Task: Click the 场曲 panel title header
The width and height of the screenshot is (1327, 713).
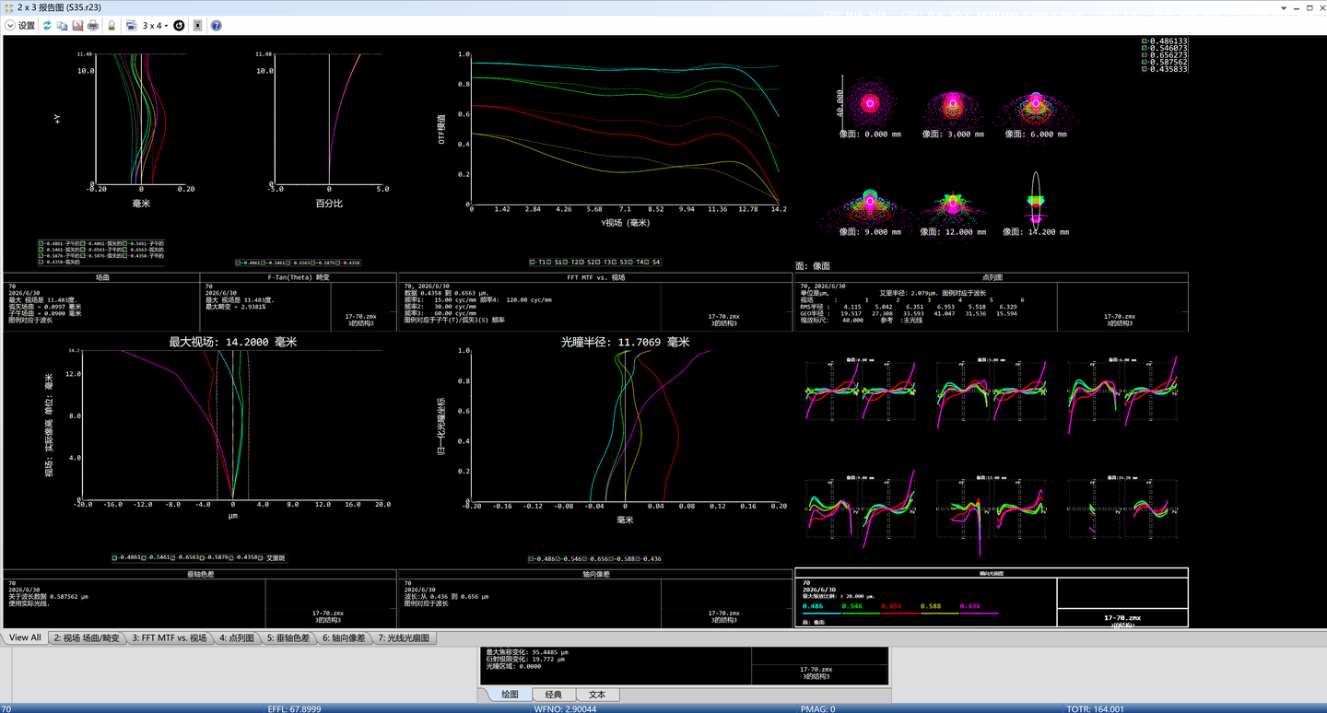Action: pos(102,276)
